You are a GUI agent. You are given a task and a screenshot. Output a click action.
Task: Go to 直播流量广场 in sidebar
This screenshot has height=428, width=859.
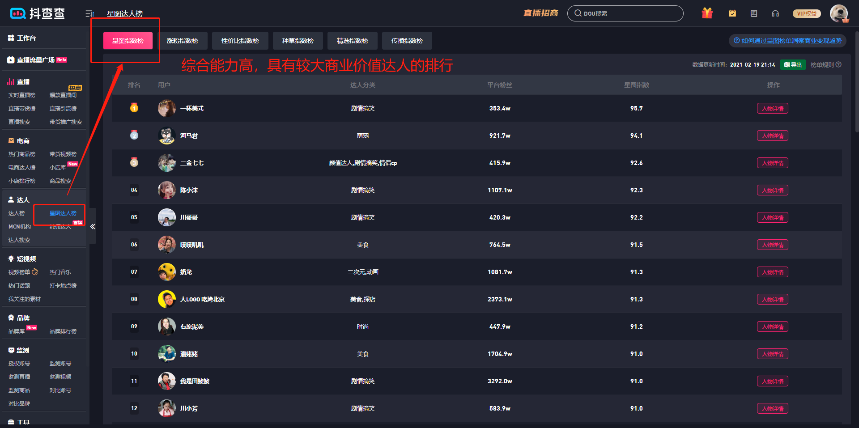click(36, 60)
